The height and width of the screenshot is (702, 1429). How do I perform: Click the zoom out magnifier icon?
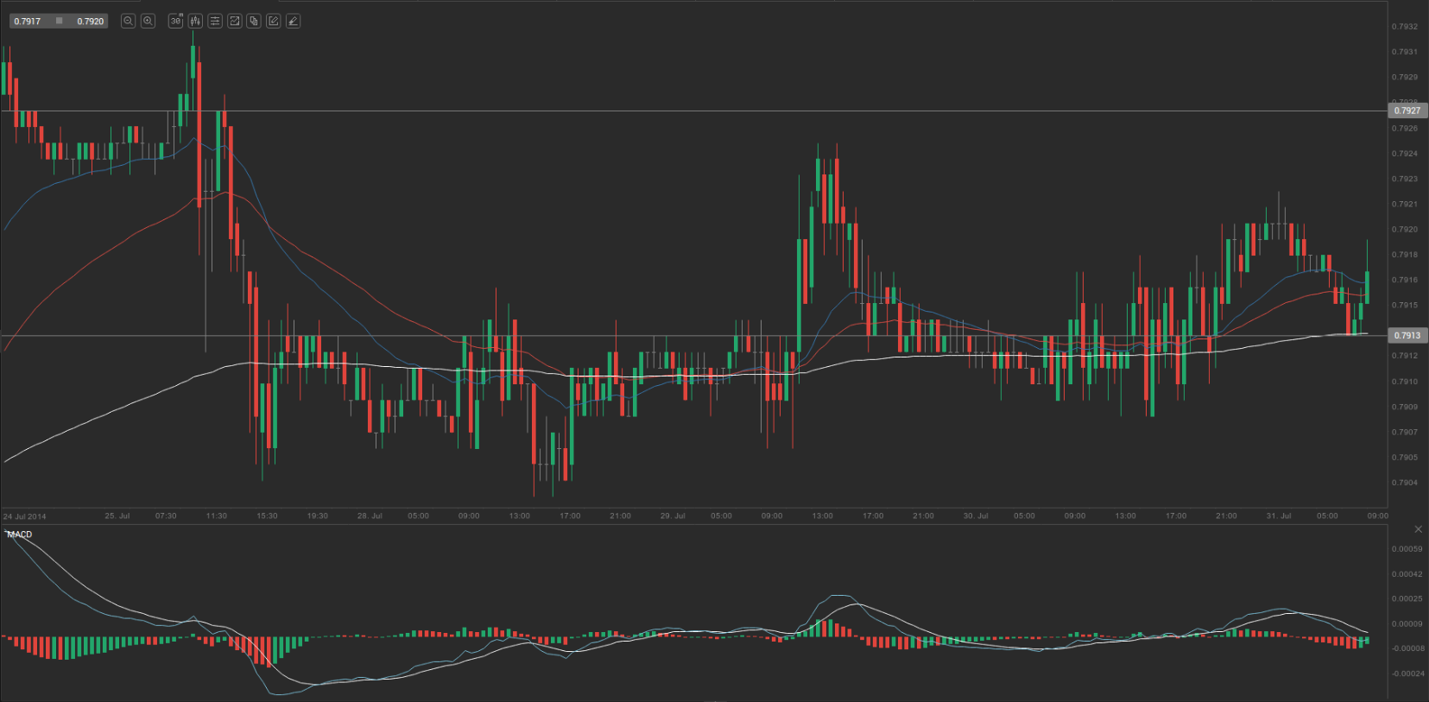(128, 21)
